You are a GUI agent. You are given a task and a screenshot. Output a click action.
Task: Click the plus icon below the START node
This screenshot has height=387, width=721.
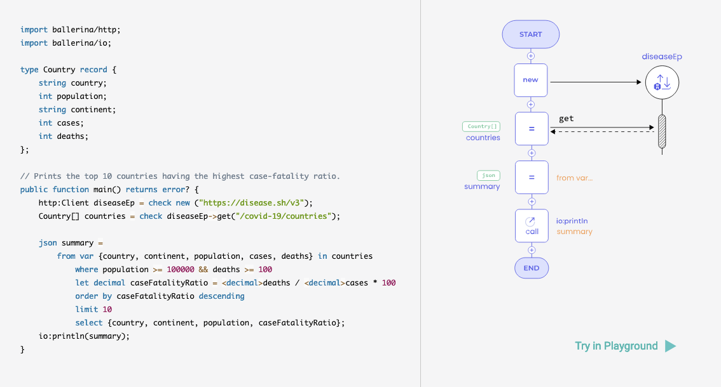pos(531,56)
